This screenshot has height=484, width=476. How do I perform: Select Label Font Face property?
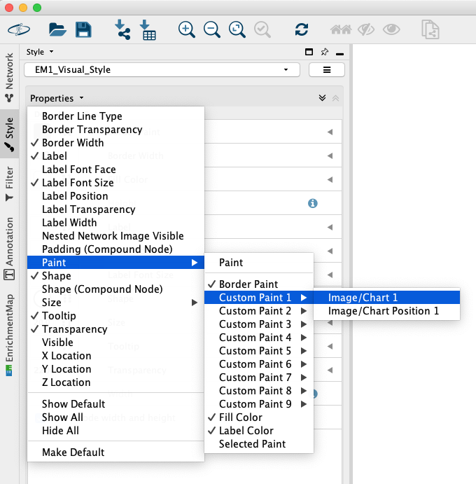tap(115, 169)
